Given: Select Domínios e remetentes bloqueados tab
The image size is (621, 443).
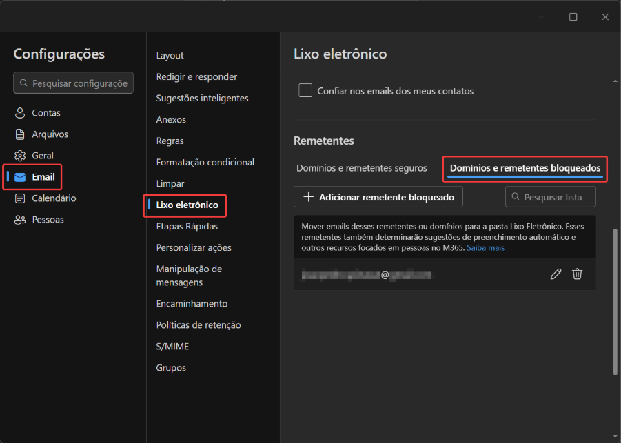Looking at the screenshot, I should tap(525, 168).
